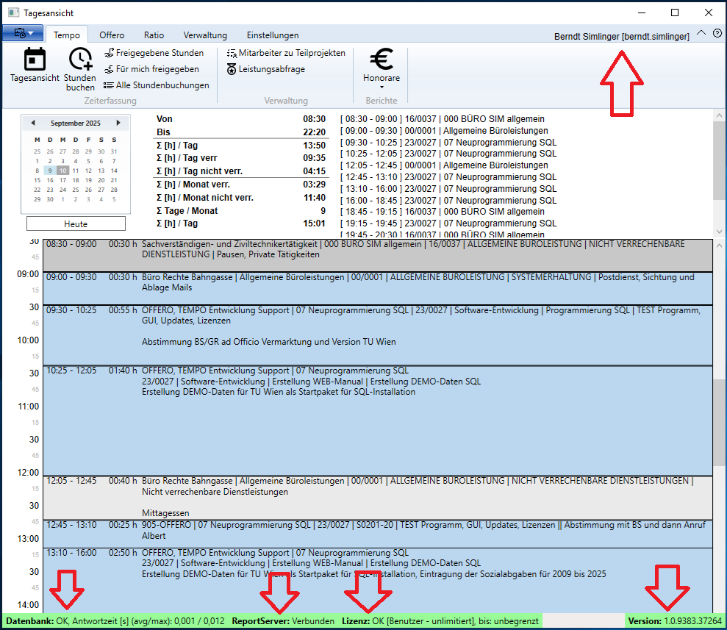Viewport: 727px width, 630px height.
Task: Select the Verwaltung ribbon tab
Action: tap(205, 35)
